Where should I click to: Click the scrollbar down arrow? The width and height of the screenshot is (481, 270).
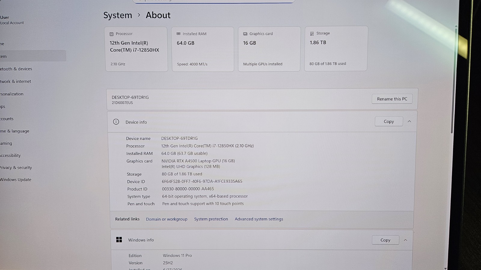tap(445, 268)
